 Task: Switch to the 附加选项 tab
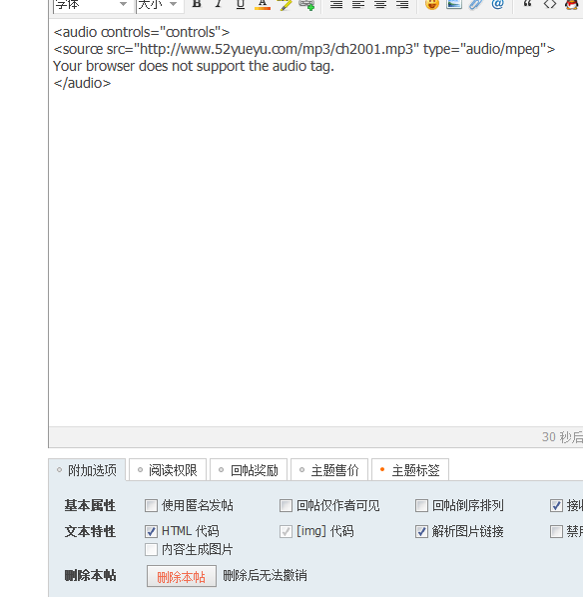point(87,470)
